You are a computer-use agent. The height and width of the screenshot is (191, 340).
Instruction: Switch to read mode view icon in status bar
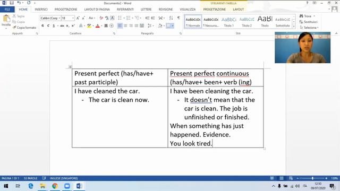272,178
